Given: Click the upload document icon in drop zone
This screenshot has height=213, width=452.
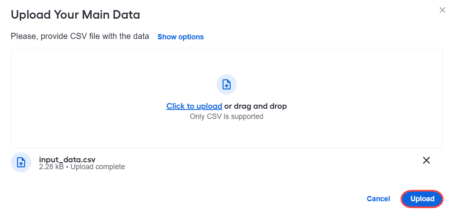Looking at the screenshot, I should pos(227,84).
